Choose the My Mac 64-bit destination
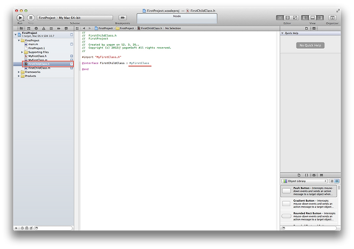 pos(70,18)
